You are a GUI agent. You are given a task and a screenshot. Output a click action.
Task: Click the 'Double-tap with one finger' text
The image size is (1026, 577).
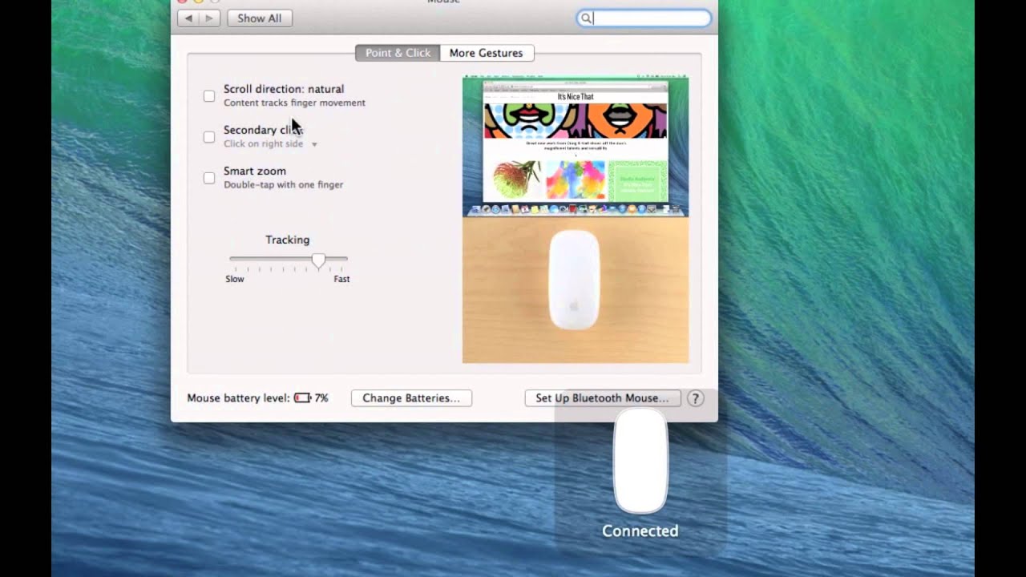283,184
